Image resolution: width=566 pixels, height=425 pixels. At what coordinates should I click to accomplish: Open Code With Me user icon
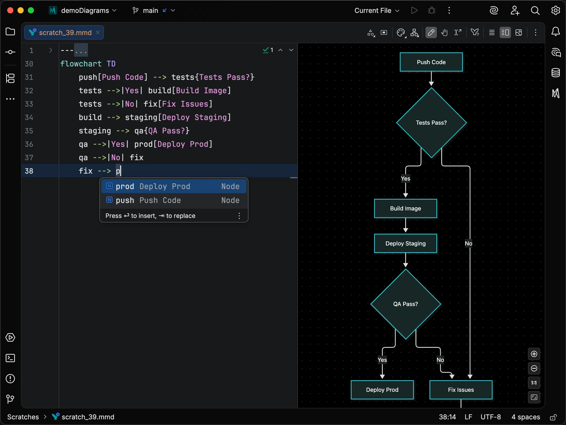pyautogui.click(x=515, y=11)
